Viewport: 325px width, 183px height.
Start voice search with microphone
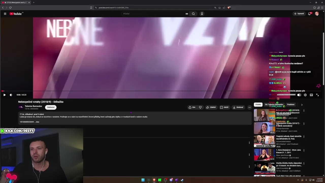pos(202,14)
